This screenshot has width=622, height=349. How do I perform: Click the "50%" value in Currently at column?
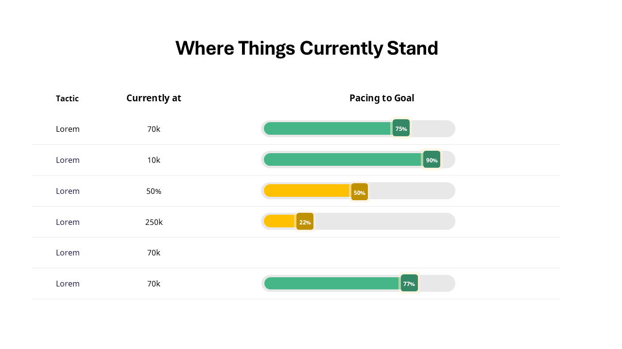pyautogui.click(x=154, y=191)
